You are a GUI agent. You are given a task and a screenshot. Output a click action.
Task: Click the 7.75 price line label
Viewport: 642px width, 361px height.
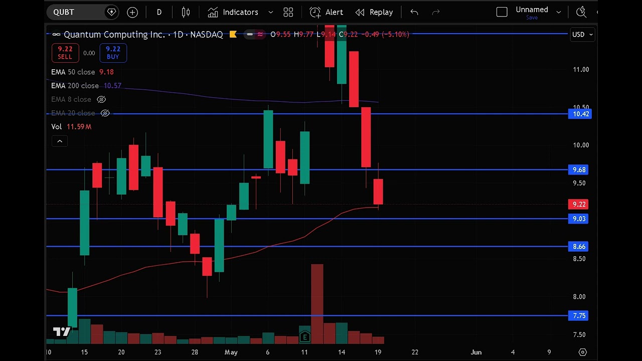click(579, 315)
